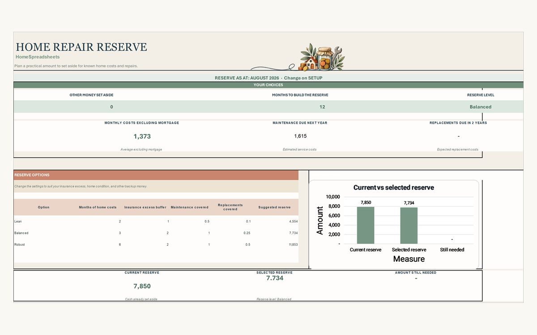Click the 'Cash already set aside' note
This screenshot has height=335, width=537.
tap(141, 299)
